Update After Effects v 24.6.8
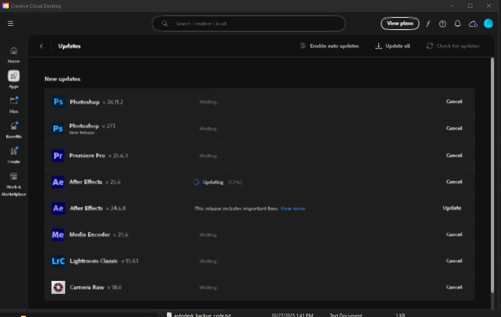The image size is (501, 317). click(452, 208)
